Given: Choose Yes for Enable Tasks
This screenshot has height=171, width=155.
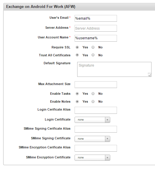Looking at the screenshot, I should click(77, 94).
